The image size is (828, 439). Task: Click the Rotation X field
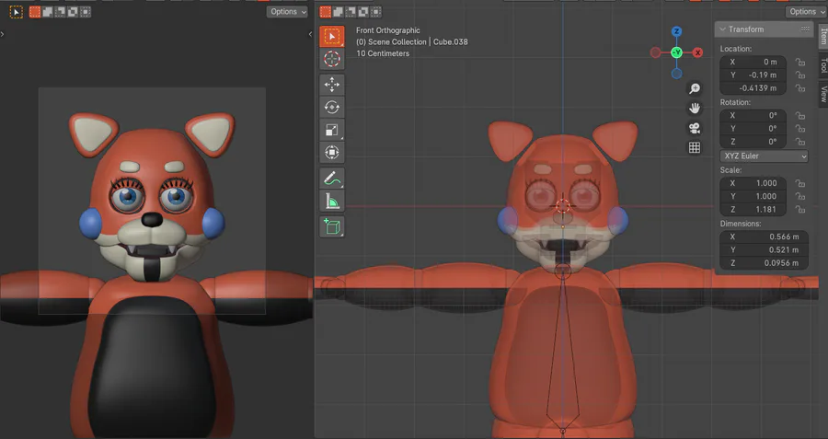pos(753,115)
